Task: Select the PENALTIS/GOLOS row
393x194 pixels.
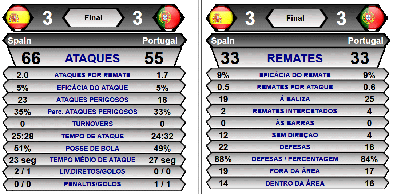Action: 94,185
